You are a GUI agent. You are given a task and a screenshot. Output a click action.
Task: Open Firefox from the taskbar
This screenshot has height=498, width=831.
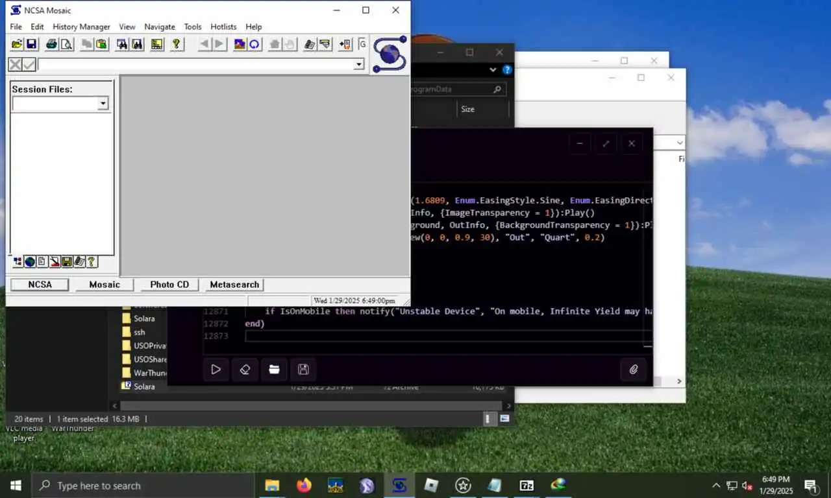[x=304, y=485]
